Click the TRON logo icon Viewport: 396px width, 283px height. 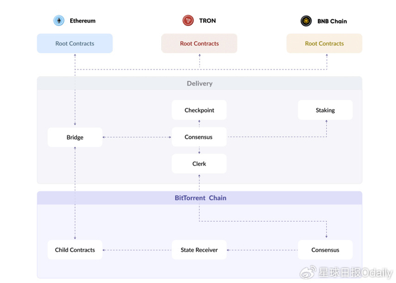tap(188, 20)
